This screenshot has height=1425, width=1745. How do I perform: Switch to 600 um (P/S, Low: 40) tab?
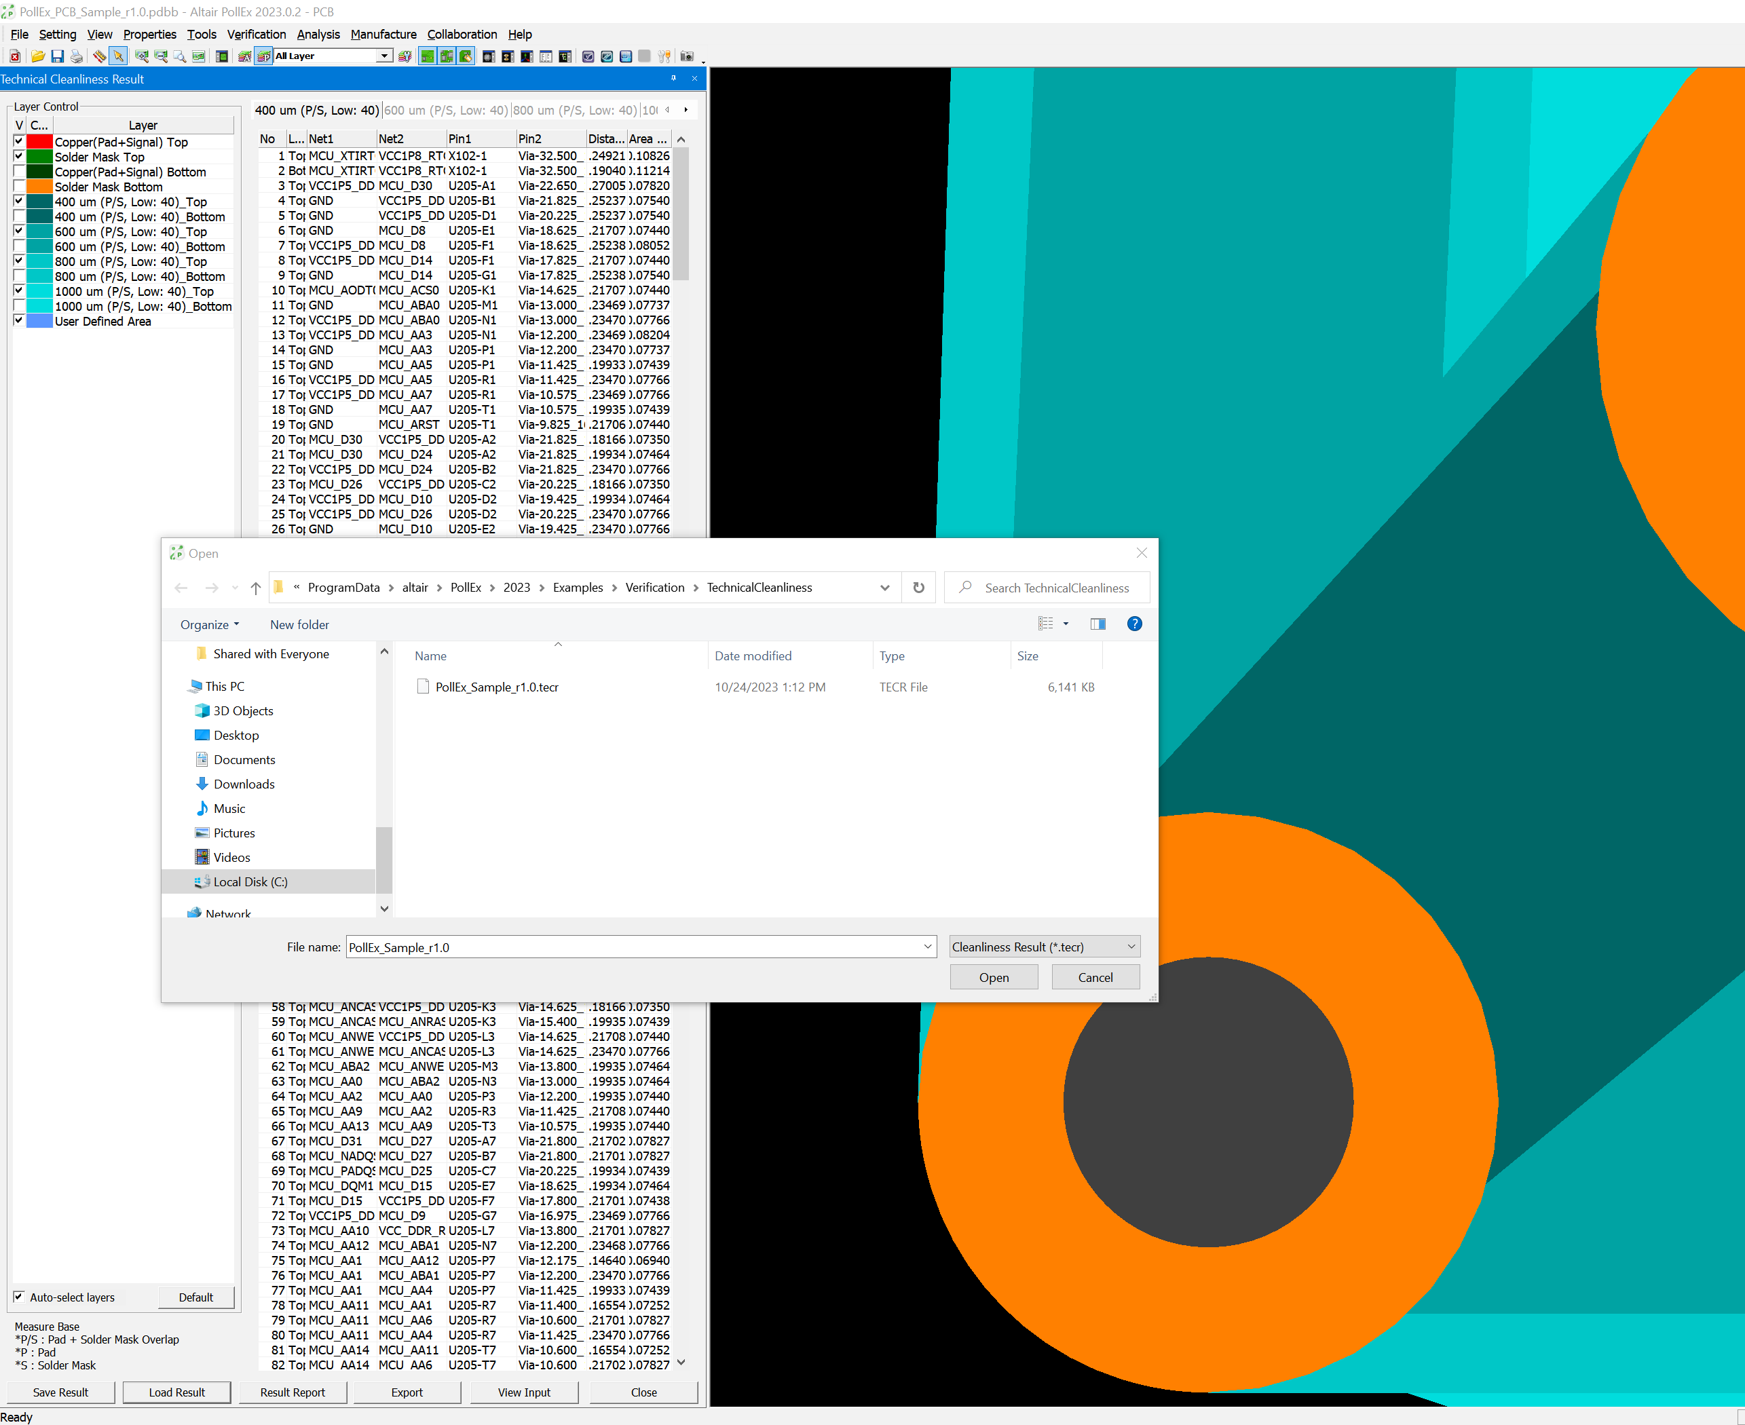(446, 110)
